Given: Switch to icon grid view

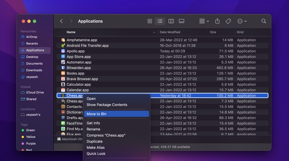Looking at the screenshot, I should coord(149,21).
